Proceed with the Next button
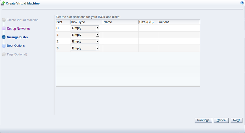The width and height of the screenshot is (245, 133). point(236,120)
